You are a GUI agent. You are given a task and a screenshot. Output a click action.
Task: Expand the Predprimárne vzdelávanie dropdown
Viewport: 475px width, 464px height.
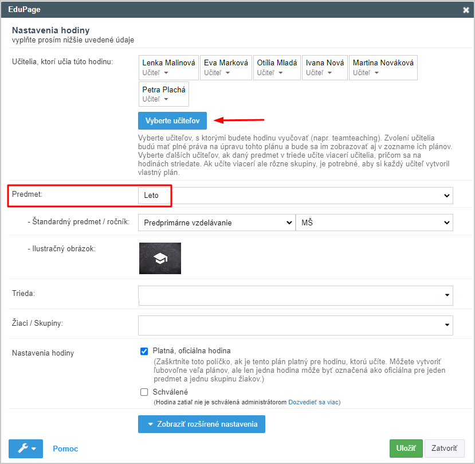click(x=217, y=223)
